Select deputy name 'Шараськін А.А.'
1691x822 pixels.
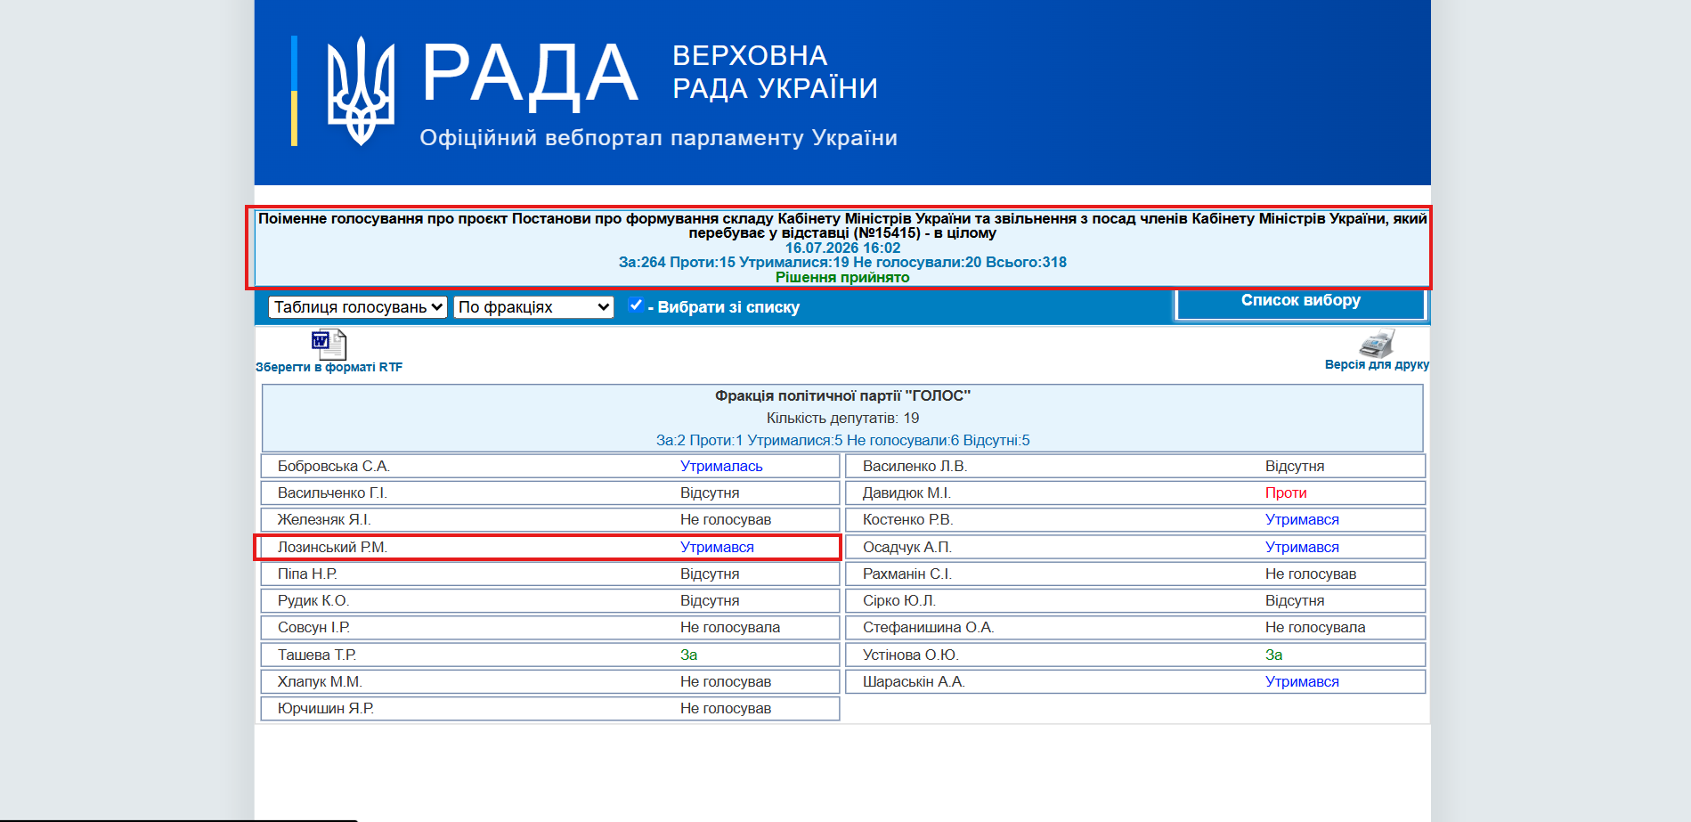click(x=914, y=682)
